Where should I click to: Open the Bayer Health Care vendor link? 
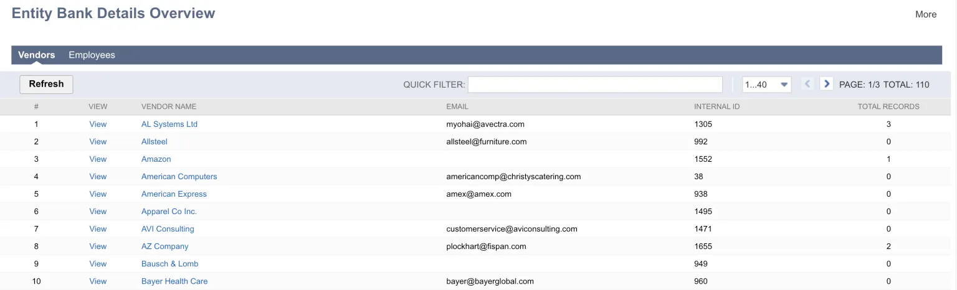click(174, 281)
